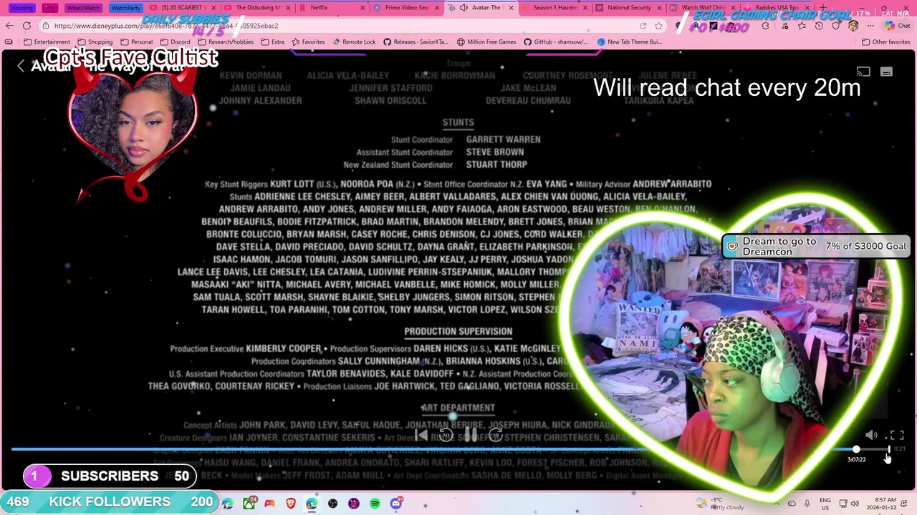This screenshot has width=917, height=515.
Task: Click the browser back arrow
Action: point(9,26)
